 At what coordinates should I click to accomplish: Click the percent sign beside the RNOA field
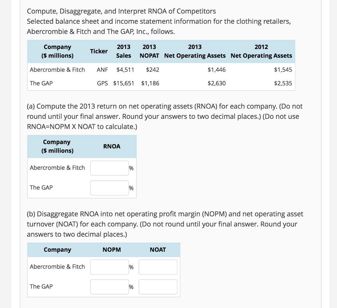pos(131,168)
